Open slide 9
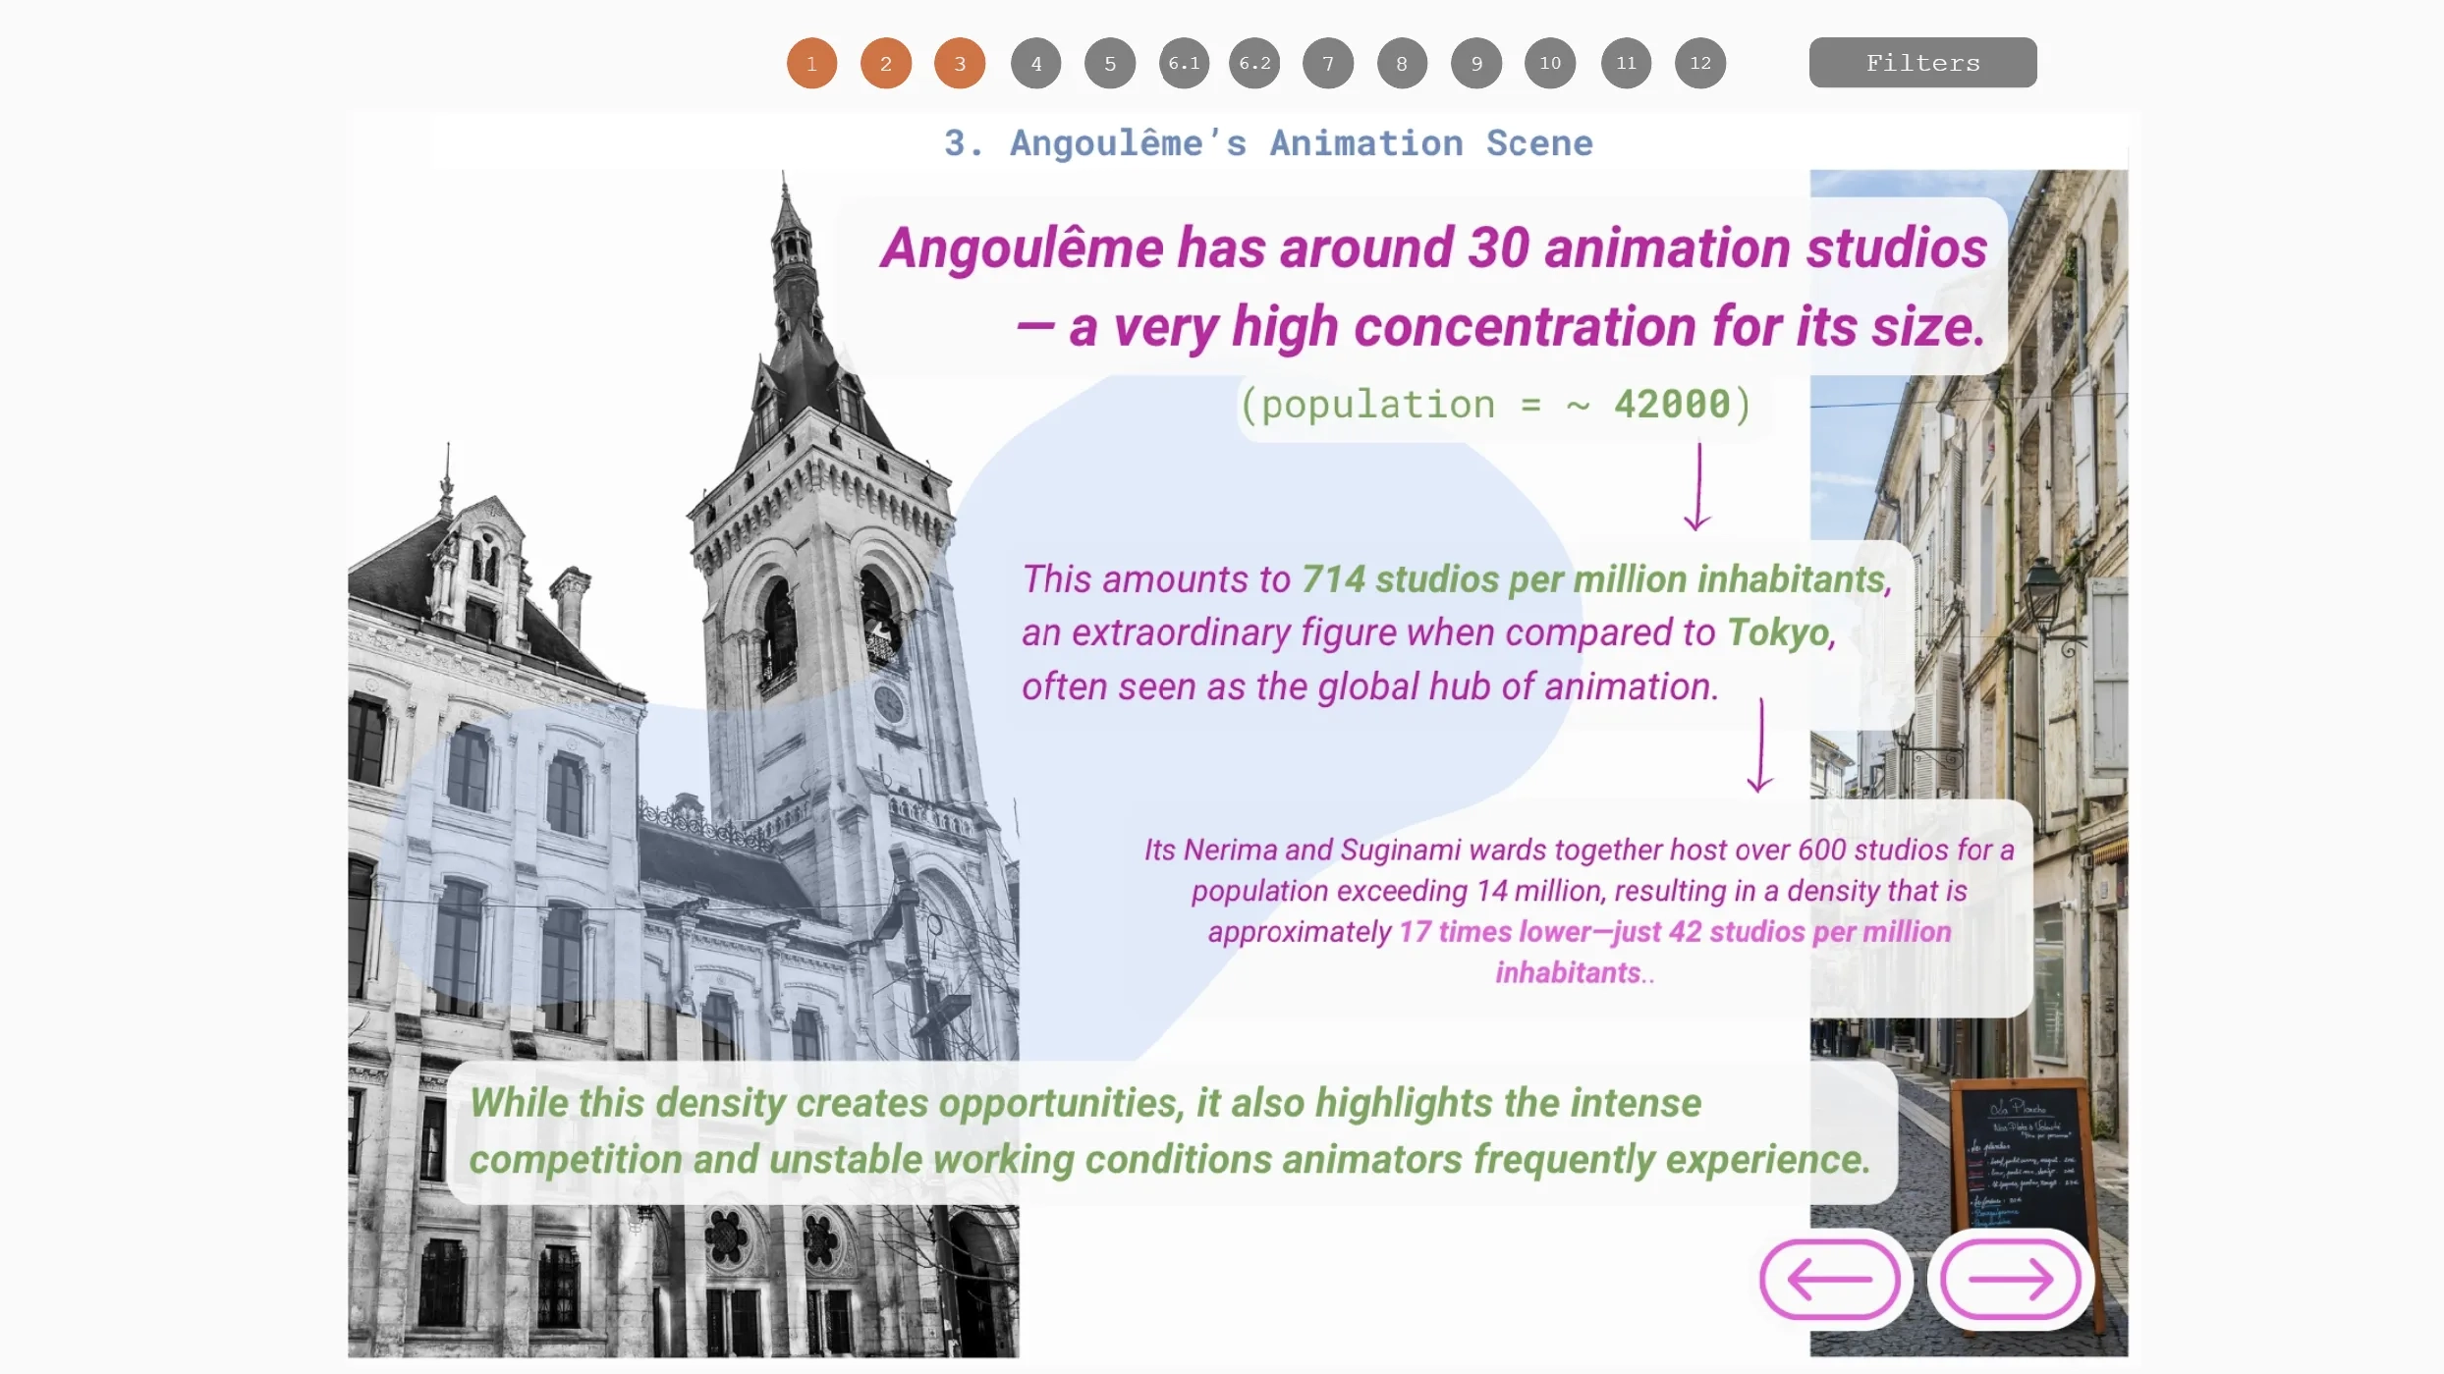This screenshot has width=2444, height=1374. pos(1475,63)
